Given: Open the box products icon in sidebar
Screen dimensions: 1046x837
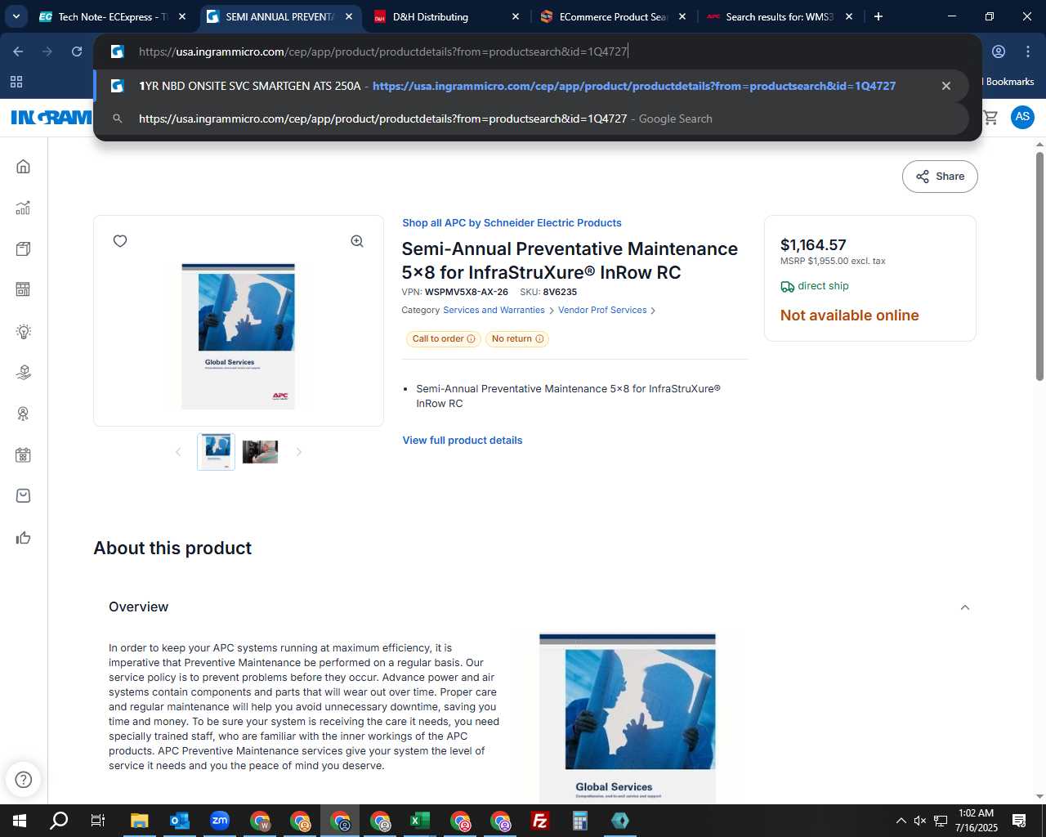Looking at the screenshot, I should [x=23, y=248].
